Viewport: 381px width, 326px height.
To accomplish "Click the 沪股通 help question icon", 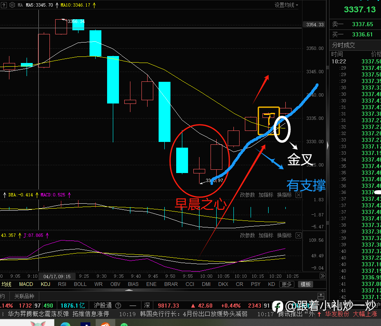I will (118, 306).
